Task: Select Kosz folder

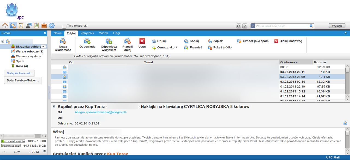Action: pos(20,66)
